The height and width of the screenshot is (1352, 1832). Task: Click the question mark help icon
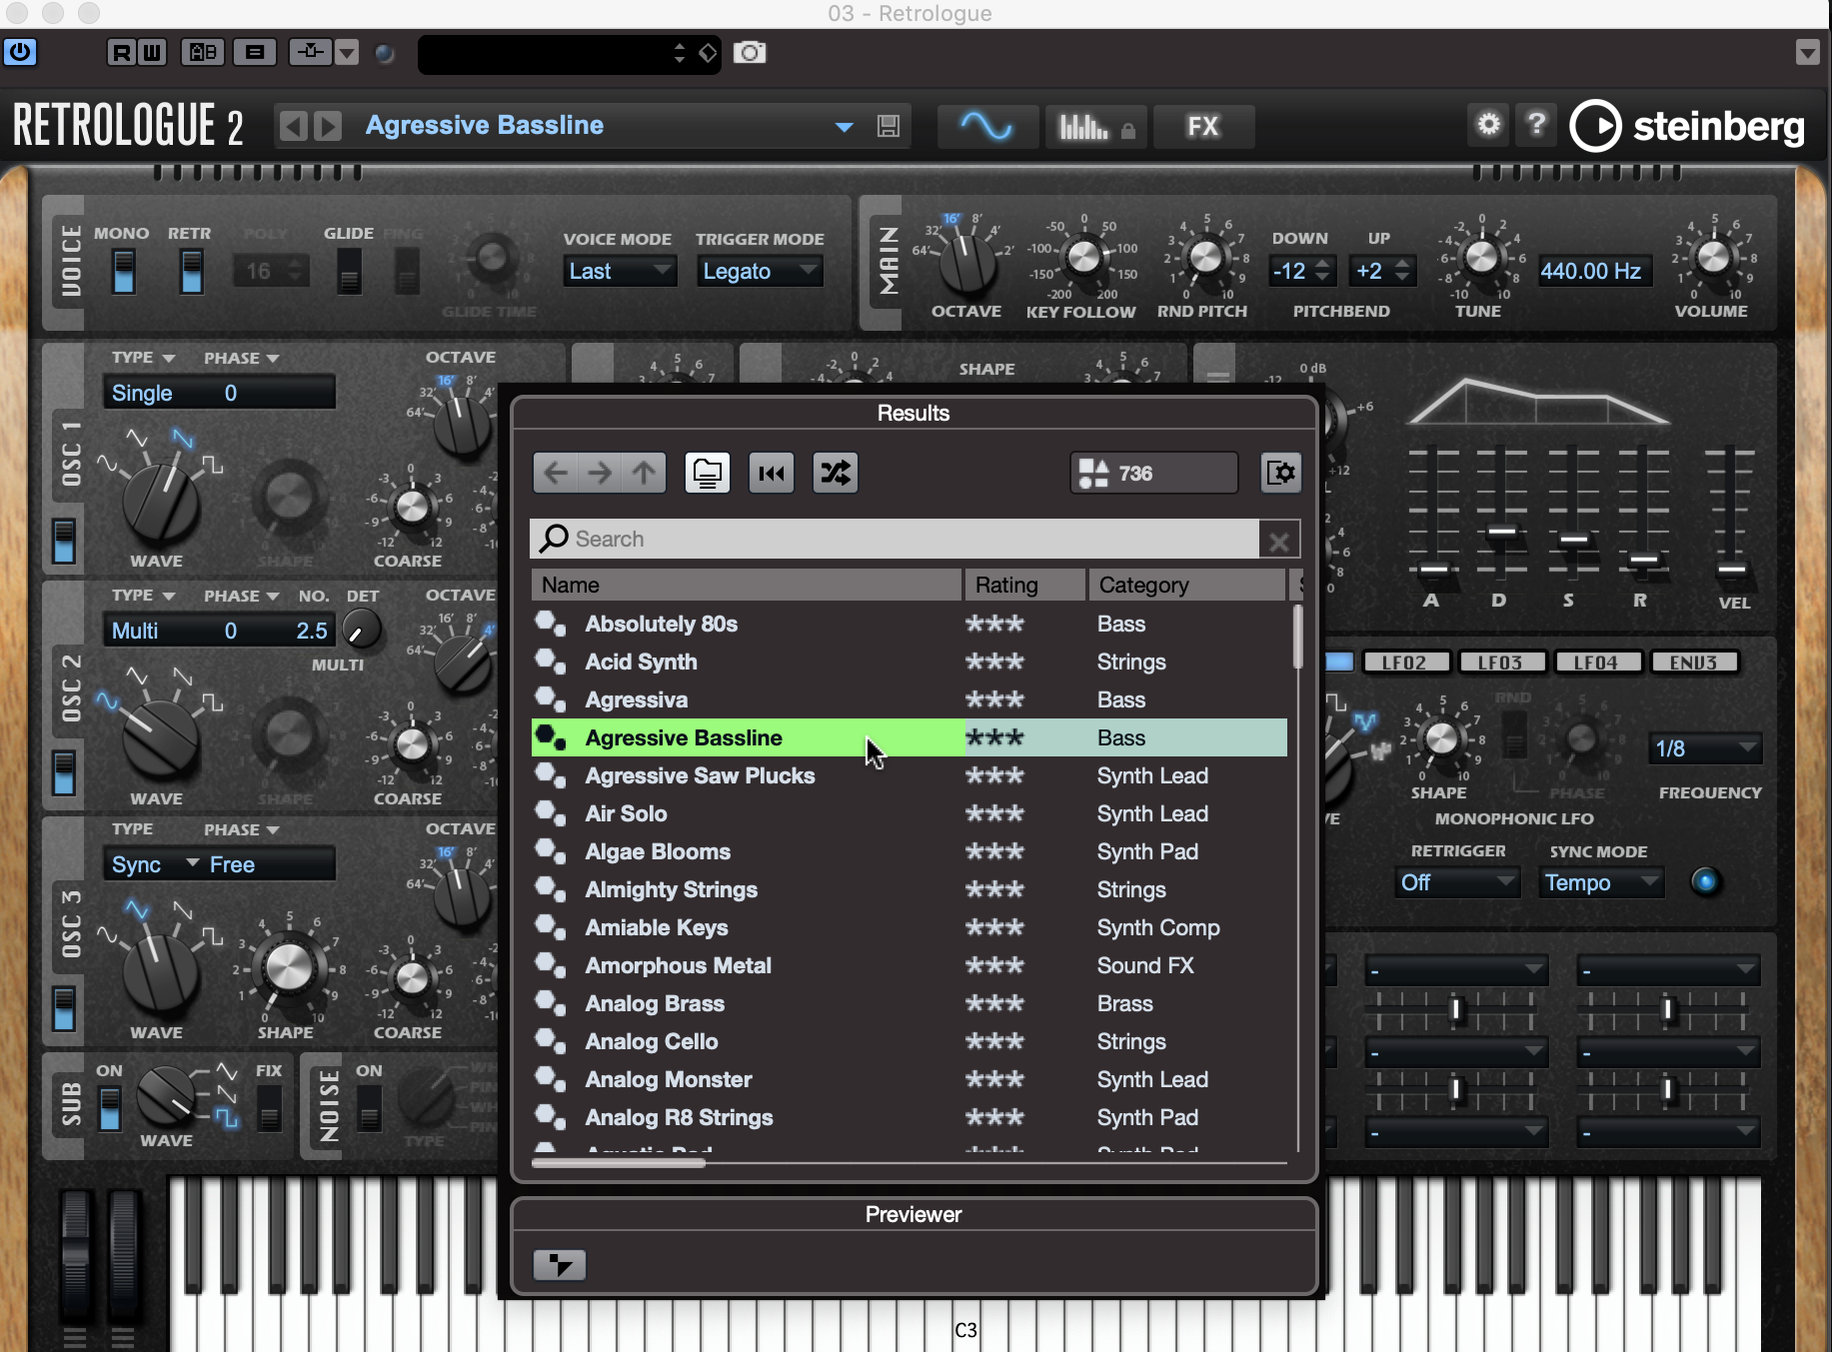[x=1536, y=125]
